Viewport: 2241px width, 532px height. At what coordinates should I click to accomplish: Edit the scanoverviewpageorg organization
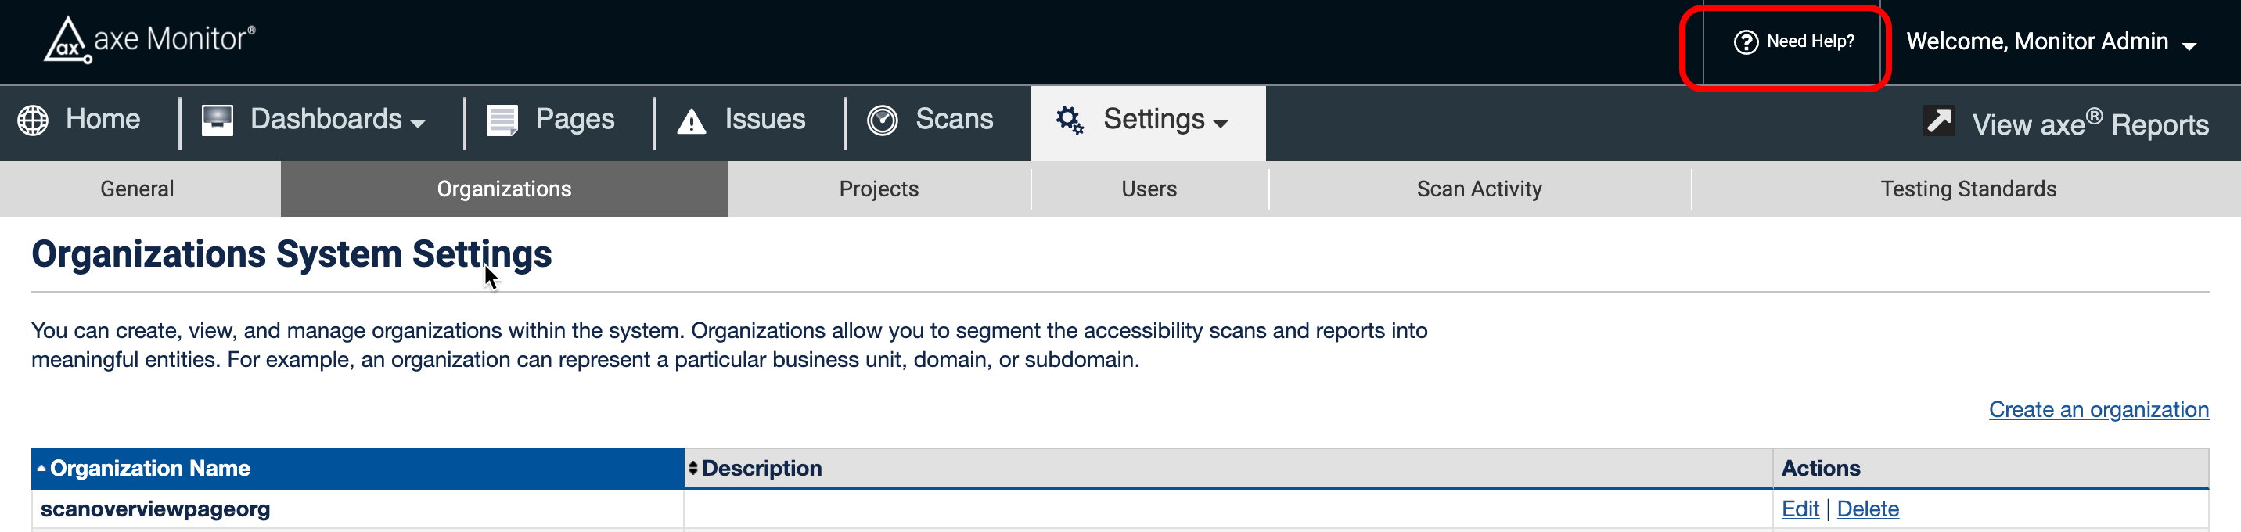pyautogui.click(x=1799, y=509)
